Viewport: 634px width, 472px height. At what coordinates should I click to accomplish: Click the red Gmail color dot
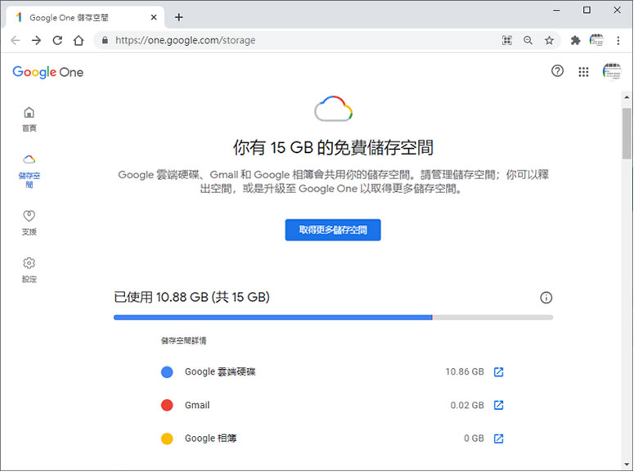click(x=167, y=405)
